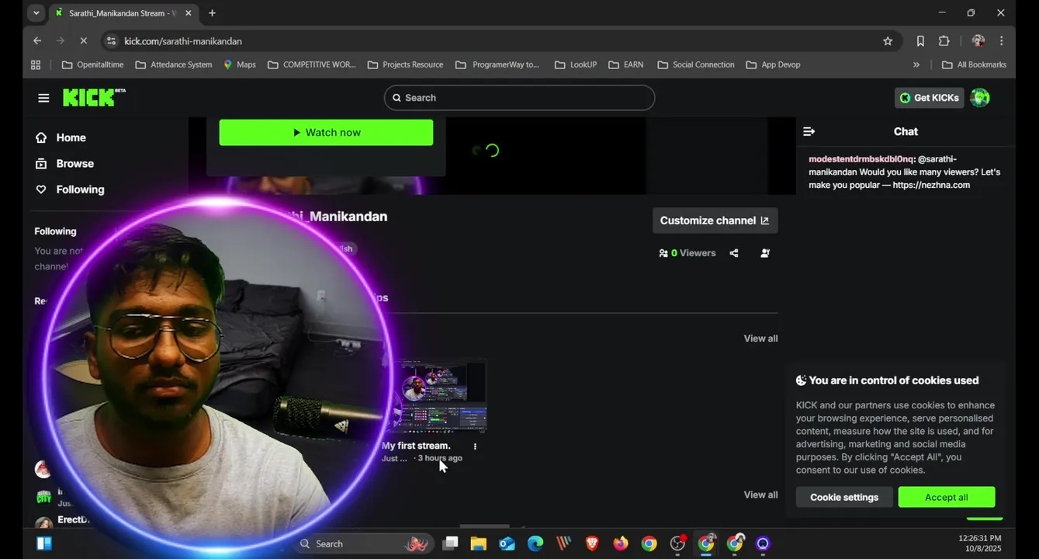The width and height of the screenshot is (1039, 559).
Task: Open the taskbar clock and date
Action: [979, 543]
